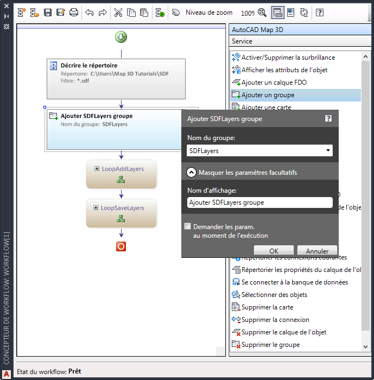The height and width of the screenshot is (380, 374).
Task: Print the workflow using the printer icon
Action: click(x=74, y=12)
